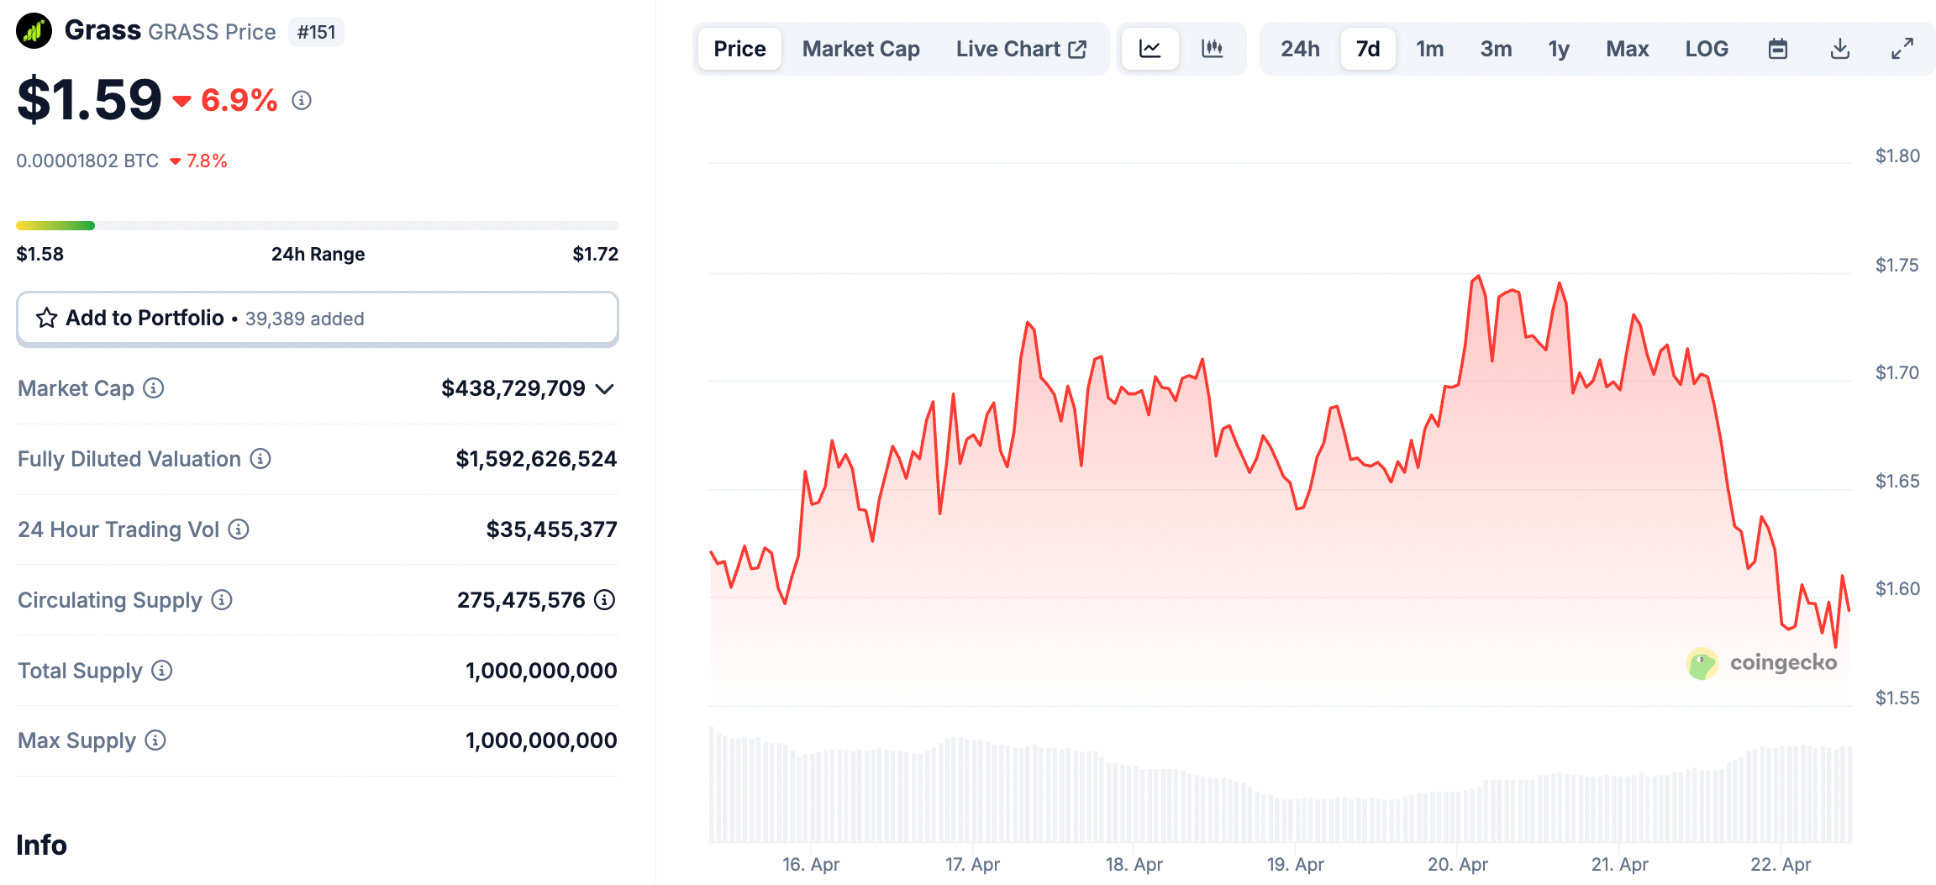Click the external link icon on Live Chart
Screen dimensions: 1936x885
pyautogui.click(x=1078, y=50)
